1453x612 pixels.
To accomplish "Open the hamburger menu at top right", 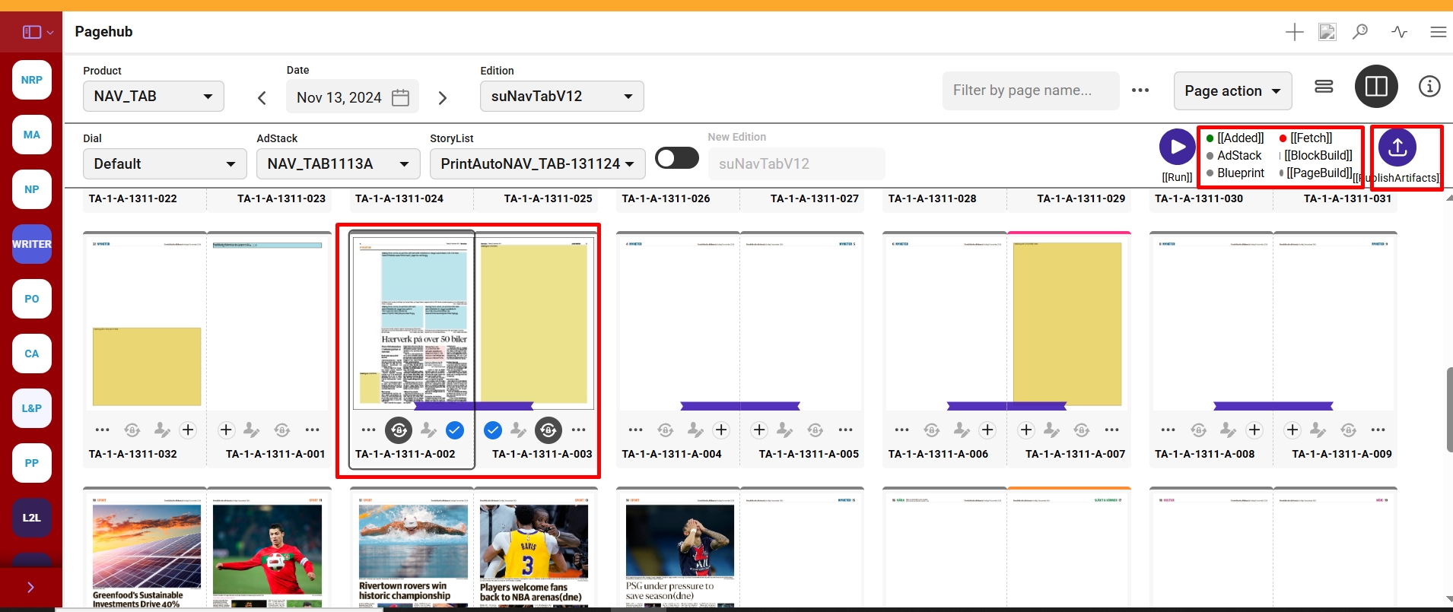I will (x=1438, y=32).
